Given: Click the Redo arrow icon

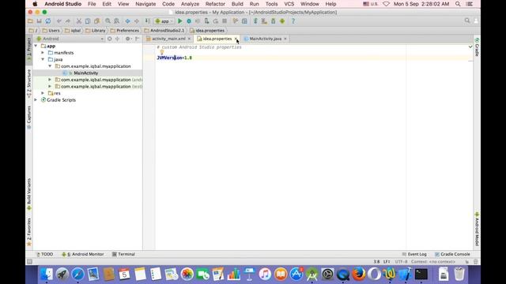Looking at the screenshot, I should click(x=68, y=21).
